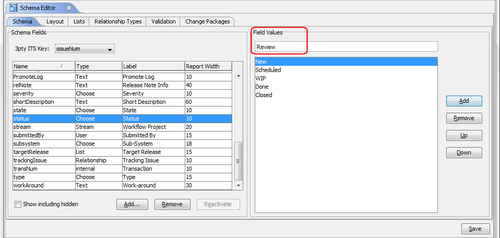Switch to the Layout tab
The height and width of the screenshot is (238, 500).
(55, 21)
